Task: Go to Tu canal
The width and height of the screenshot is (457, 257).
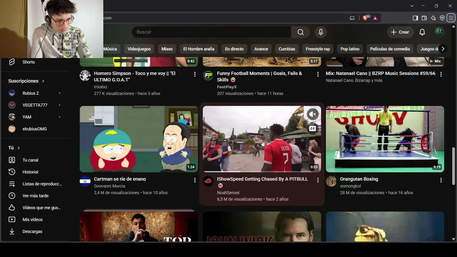Action: (35, 160)
